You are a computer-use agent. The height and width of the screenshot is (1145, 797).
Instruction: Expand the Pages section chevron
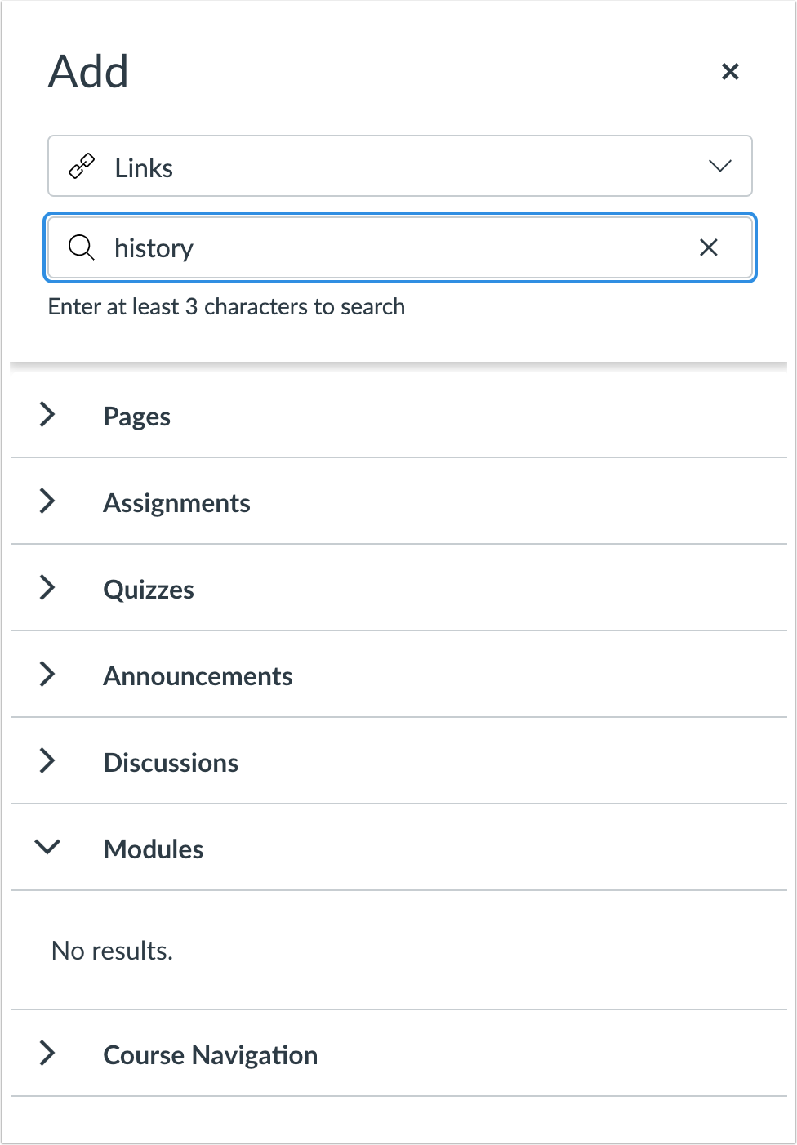click(x=48, y=415)
